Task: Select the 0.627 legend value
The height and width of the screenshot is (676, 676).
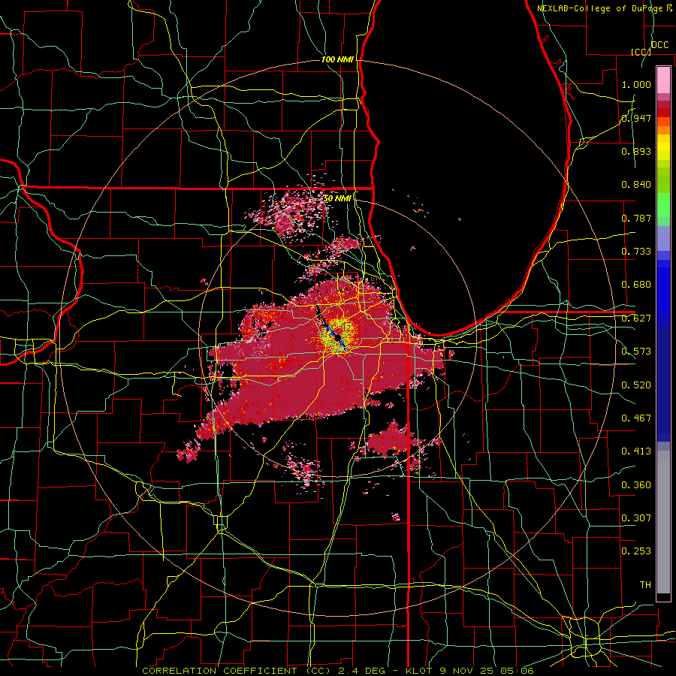Action: [x=636, y=318]
